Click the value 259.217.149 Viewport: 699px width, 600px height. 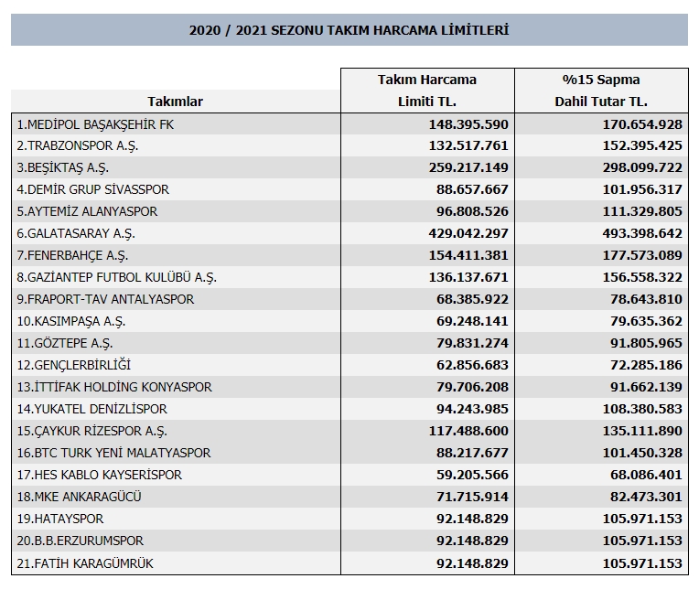click(468, 167)
